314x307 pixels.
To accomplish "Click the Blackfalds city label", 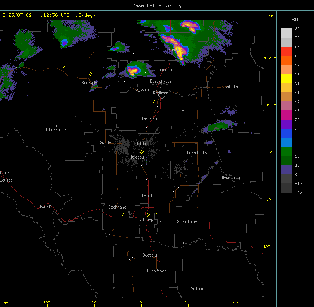I will pyautogui.click(x=161, y=81).
